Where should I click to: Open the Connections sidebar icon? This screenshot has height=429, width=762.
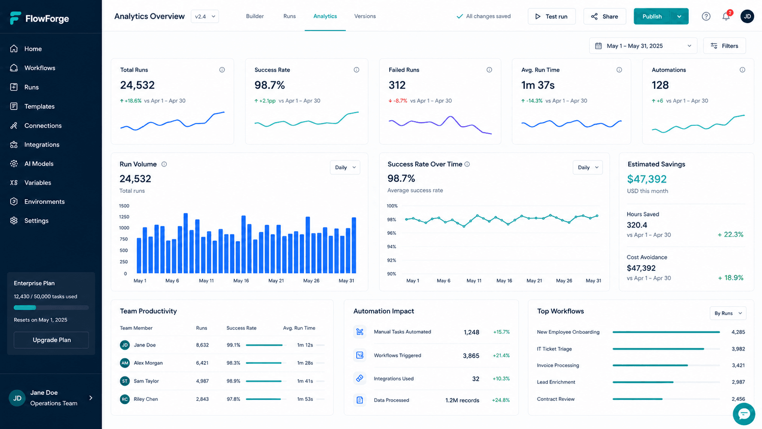click(x=14, y=125)
